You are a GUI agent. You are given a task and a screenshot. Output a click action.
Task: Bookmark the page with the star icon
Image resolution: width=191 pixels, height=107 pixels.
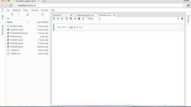184,5
